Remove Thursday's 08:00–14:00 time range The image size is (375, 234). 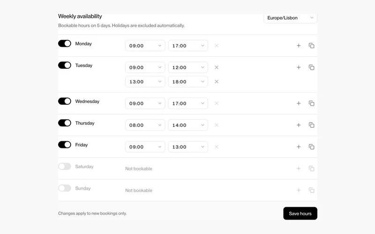[217, 125]
